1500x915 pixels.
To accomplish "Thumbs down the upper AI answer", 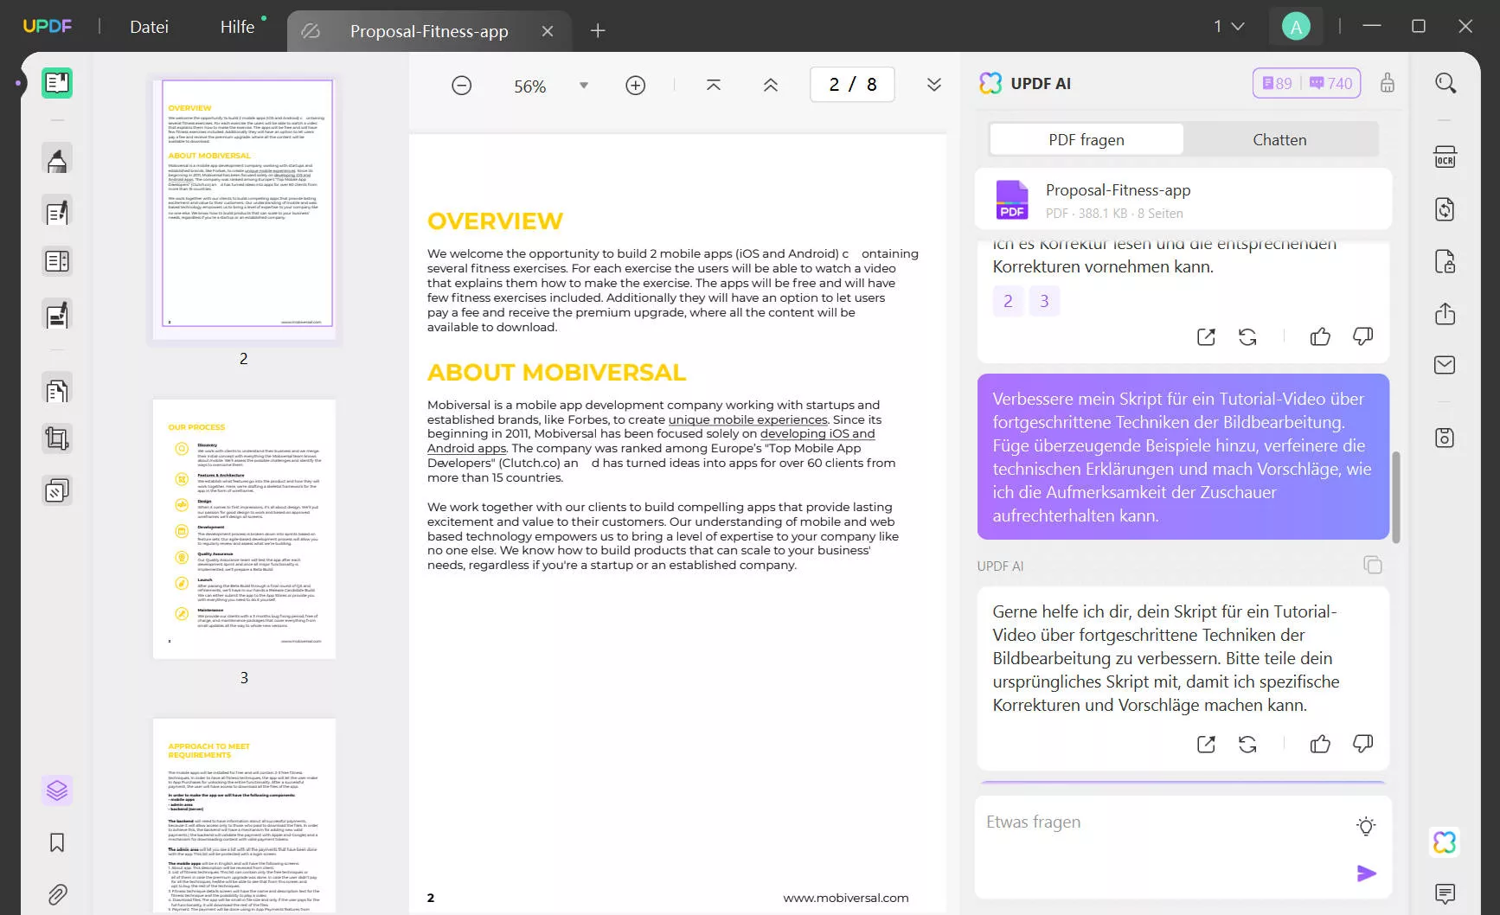I will tap(1362, 336).
